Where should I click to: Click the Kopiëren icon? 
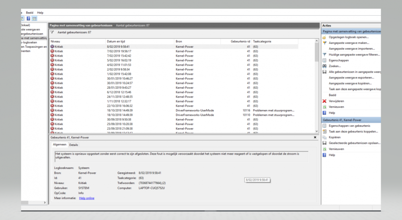tap(324, 137)
